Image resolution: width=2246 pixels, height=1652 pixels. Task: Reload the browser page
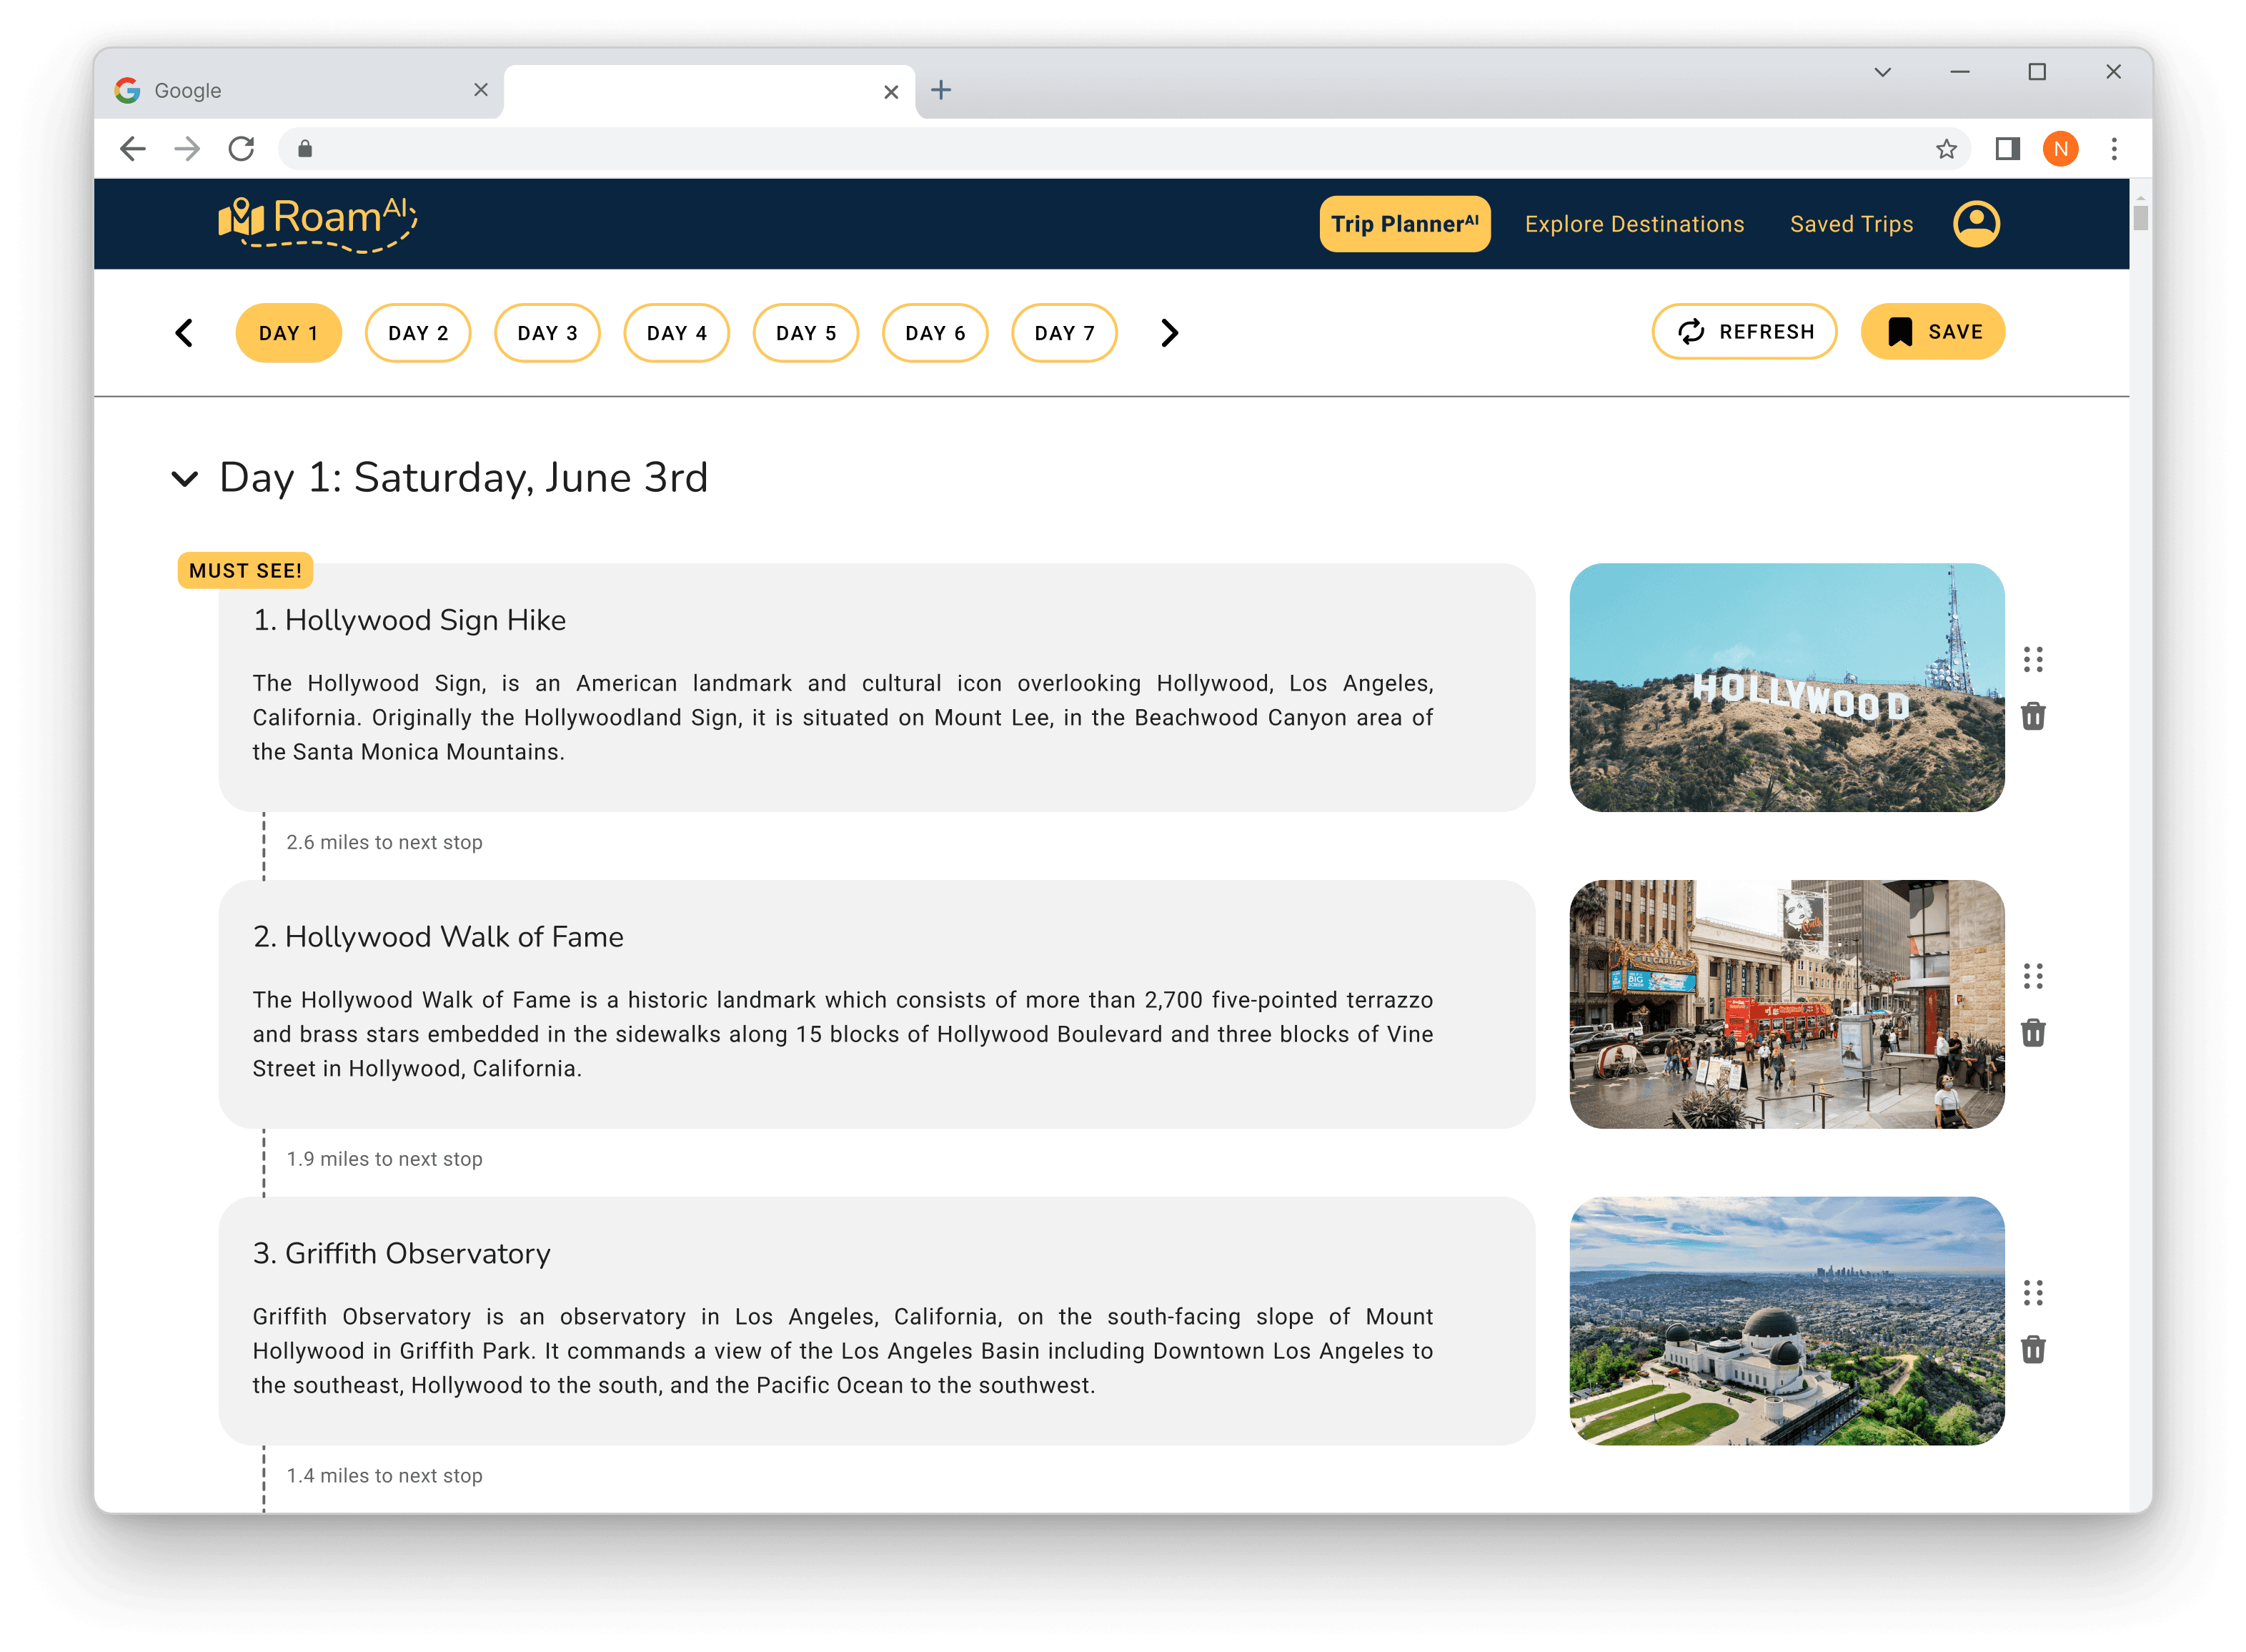[241, 149]
